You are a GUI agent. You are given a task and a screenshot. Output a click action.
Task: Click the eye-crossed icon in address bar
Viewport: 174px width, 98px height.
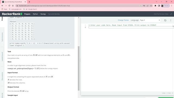click(x=144, y=6)
